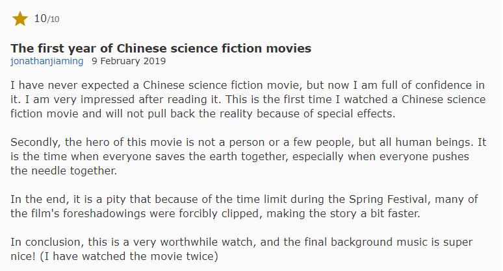
Task: Click the 10/10 rating score
Action: [46, 19]
